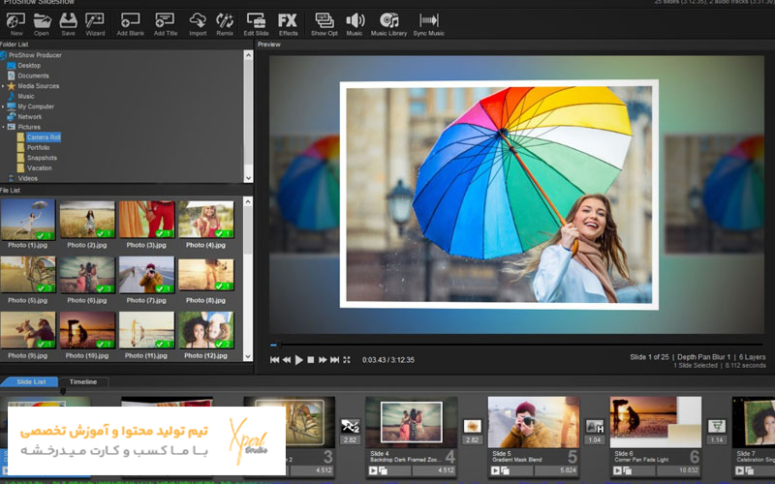Click the Slide 5 duration field 5.824

click(556, 470)
